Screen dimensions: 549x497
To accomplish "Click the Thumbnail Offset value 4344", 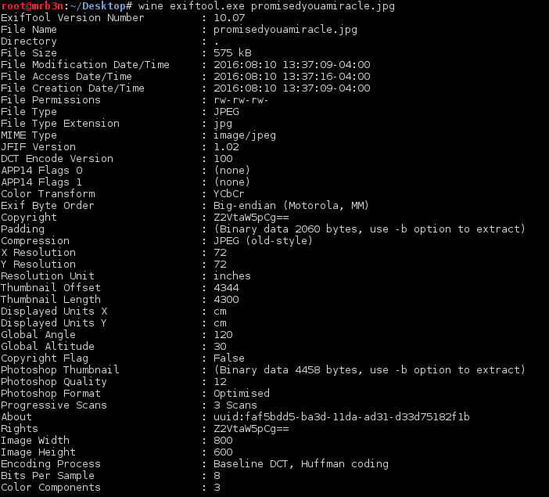I will click(x=226, y=288).
